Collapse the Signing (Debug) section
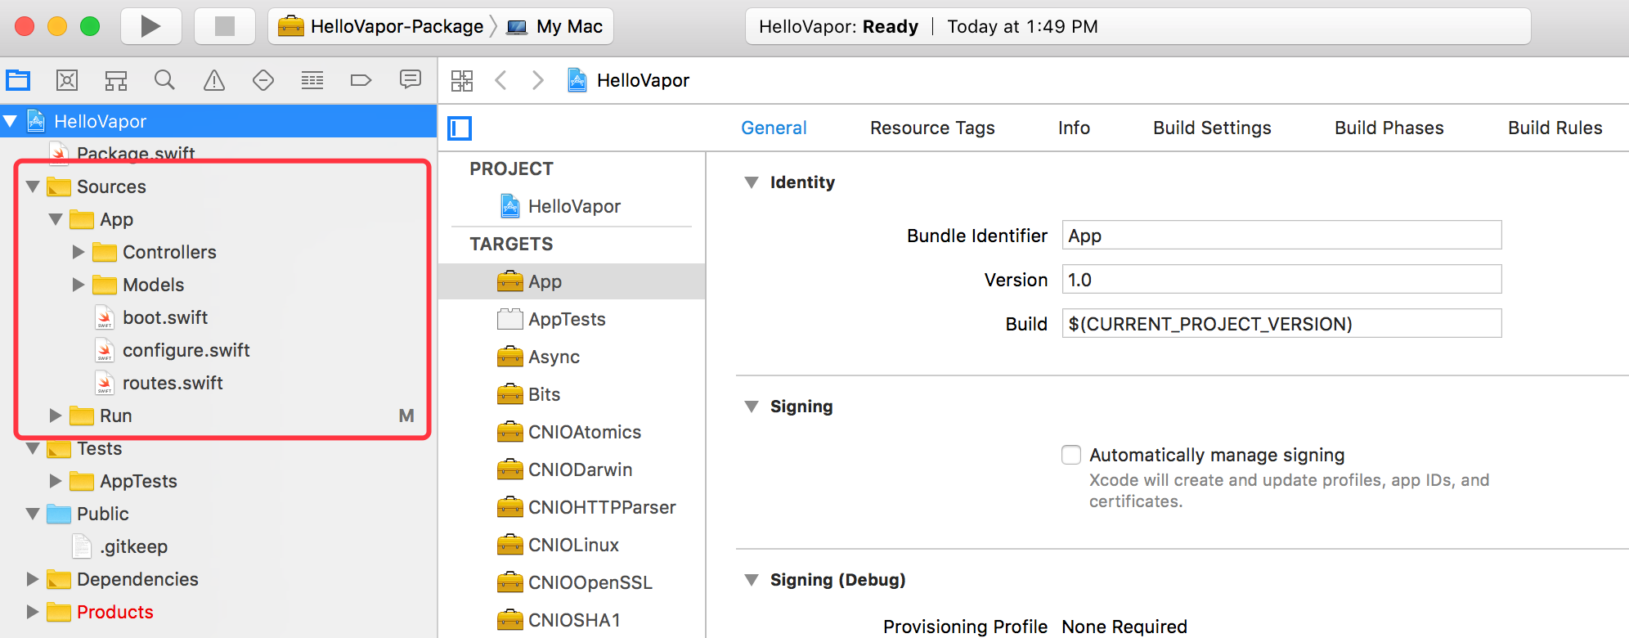This screenshot has width=1629, height=638. 752,580
